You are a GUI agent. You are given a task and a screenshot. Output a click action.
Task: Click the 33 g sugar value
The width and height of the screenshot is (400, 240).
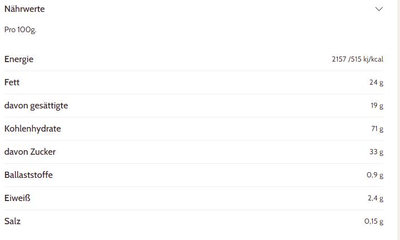[376, 152]
